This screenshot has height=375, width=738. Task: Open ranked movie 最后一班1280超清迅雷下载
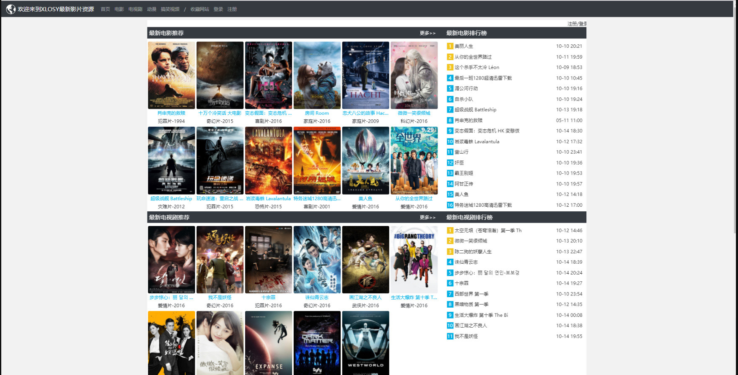pos(483,78)
